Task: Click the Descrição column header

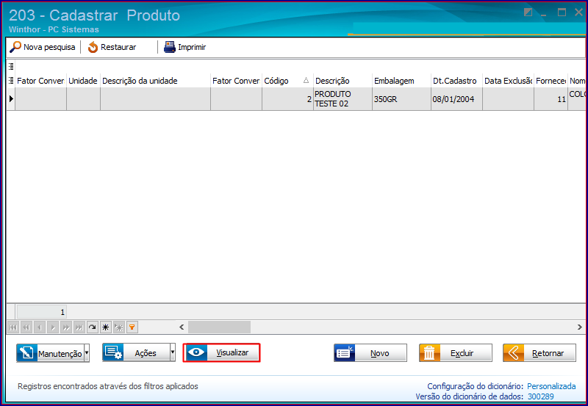Action: 343,81
